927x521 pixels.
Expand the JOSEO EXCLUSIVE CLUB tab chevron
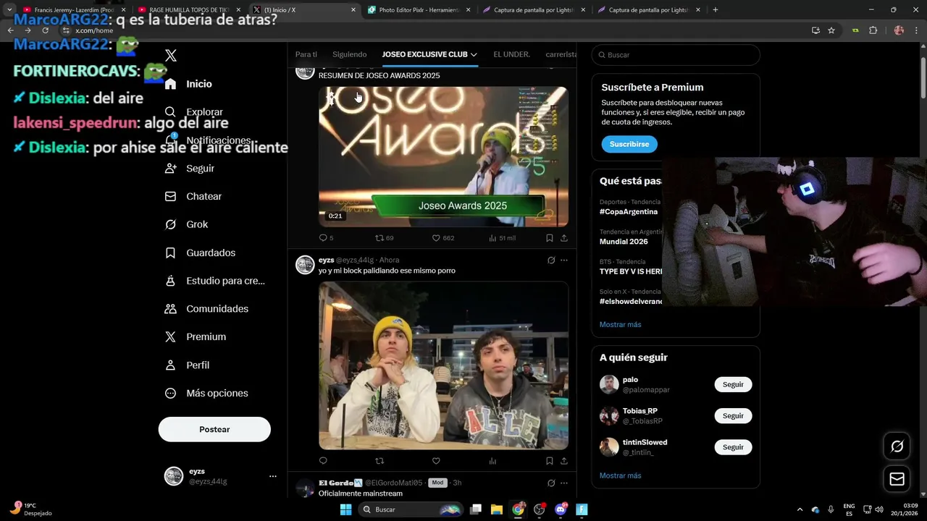coord(474,54)
